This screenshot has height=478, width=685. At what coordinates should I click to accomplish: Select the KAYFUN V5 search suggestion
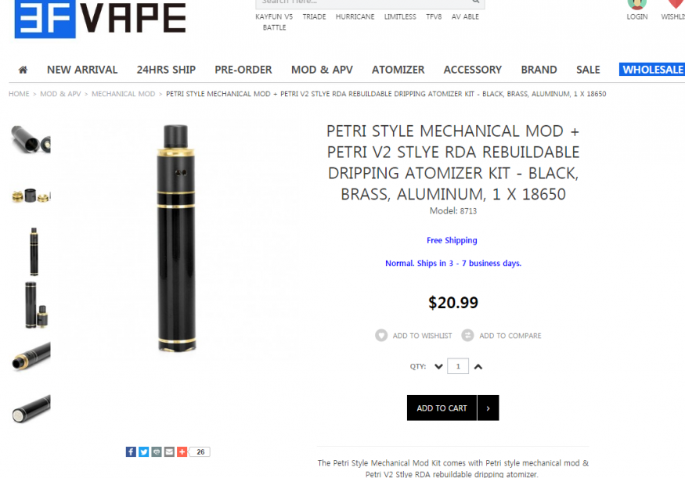(274, 16)
